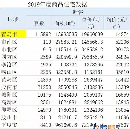Click the 即墨区 row label

(13, 110)
